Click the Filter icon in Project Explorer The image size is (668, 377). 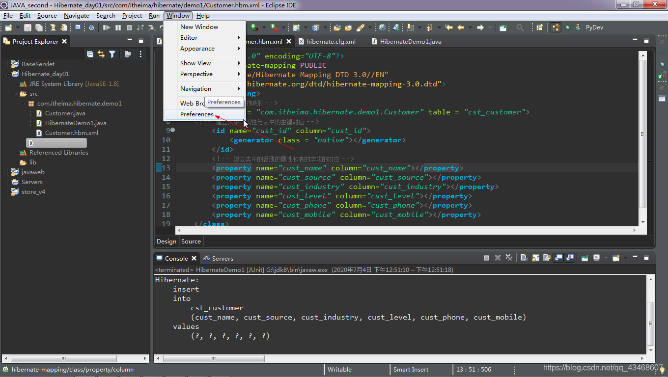click(112, 54)
